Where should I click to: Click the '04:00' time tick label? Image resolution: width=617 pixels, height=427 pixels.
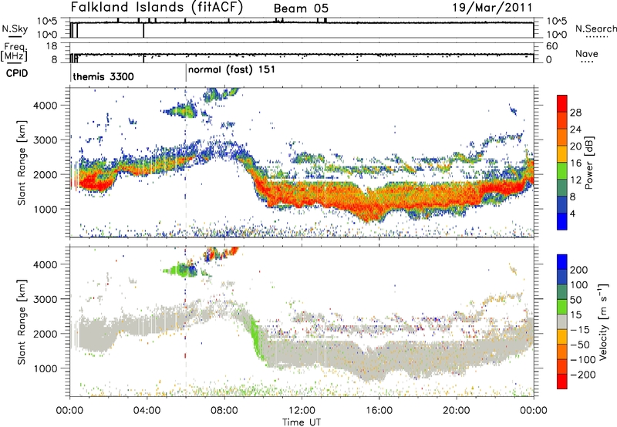147,411
